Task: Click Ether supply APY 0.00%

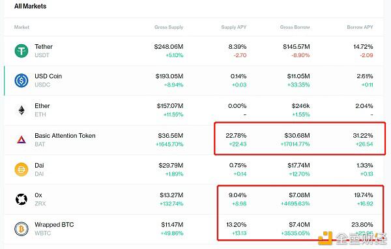Action: tap(237, 106)
